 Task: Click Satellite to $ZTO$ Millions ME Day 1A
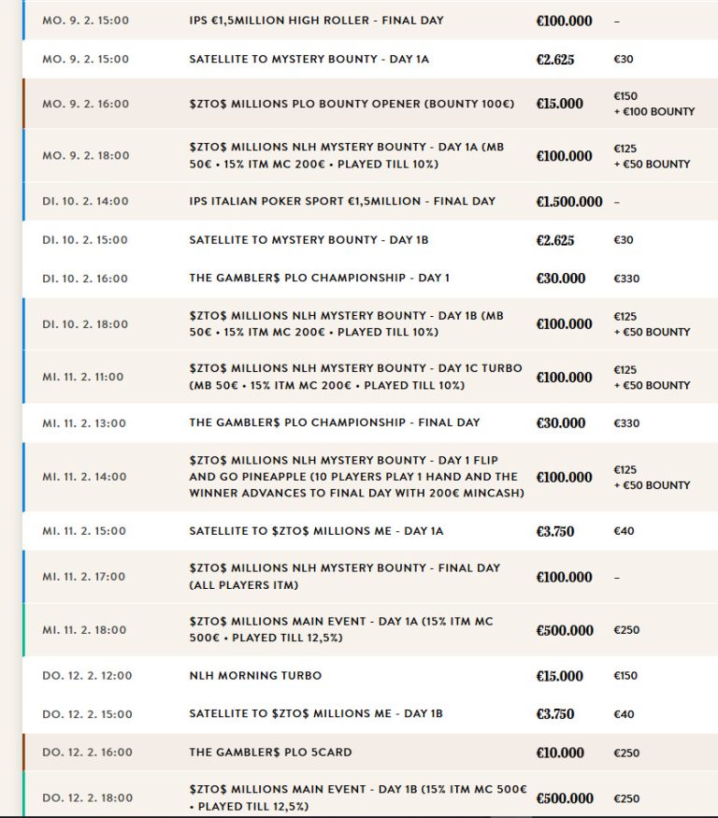tap(316, 531)
